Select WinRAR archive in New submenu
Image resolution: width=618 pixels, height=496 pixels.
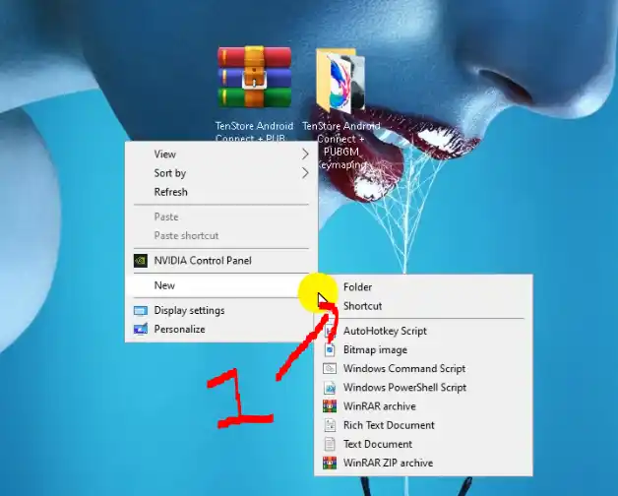(x=379, y=406)
